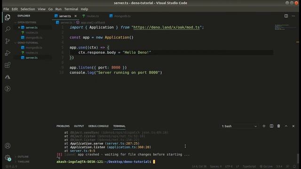Open the Manage gear menu
This screenshot has width=301, height=169.
pos(8,158)
